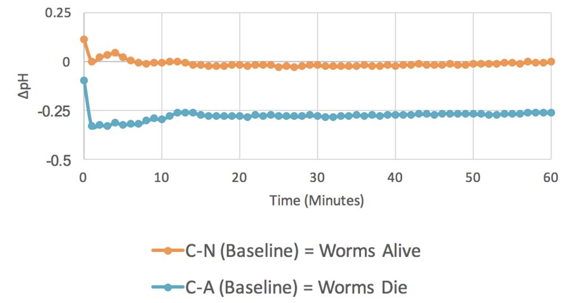Select the C-A (Baseline) = Worms Die legend label
The width and height of the screenshot is (564, 303).
click(x=297, y=288)
